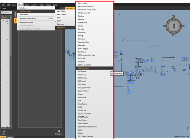Choose Specification Description tag name
190x139 pixels.
[x=95, y=127]
